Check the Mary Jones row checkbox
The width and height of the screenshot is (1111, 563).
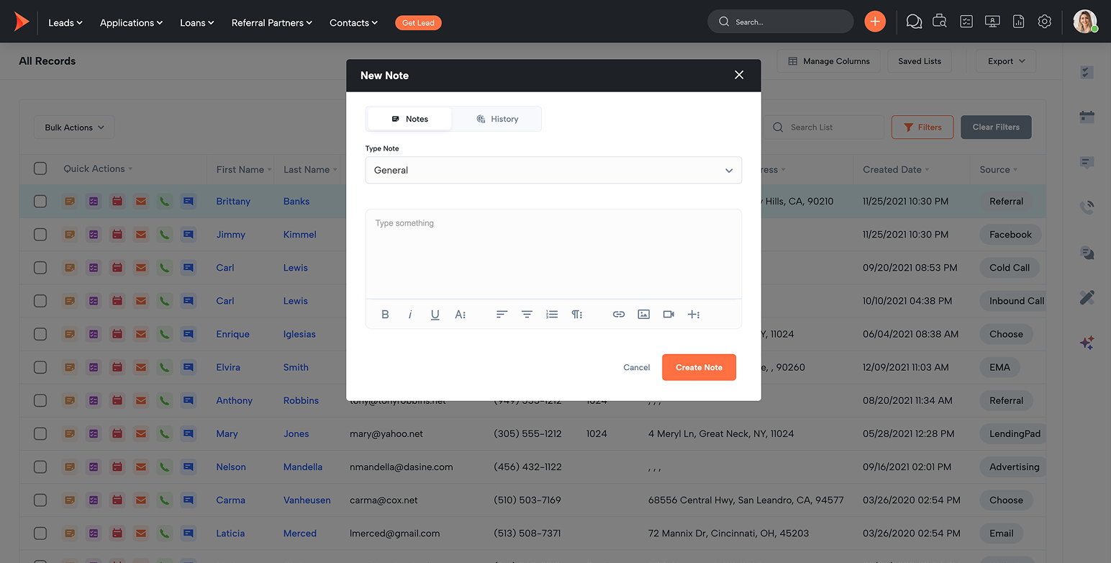point(40,434)
